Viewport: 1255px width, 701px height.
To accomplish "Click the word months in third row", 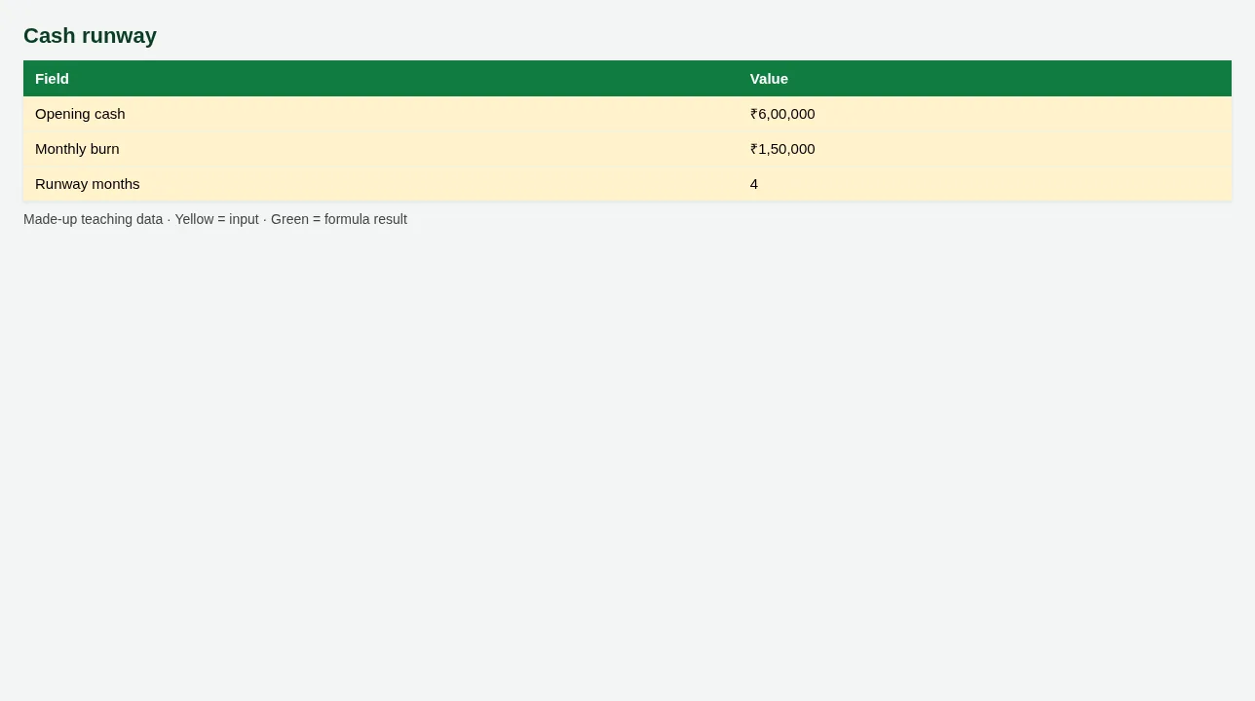I will click(116, 184).
